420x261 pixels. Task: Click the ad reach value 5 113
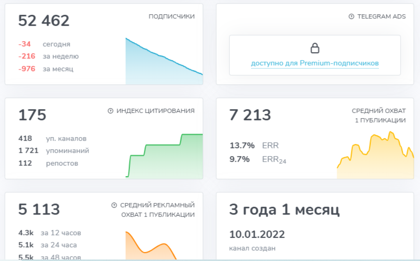click(x=39, y=209)
